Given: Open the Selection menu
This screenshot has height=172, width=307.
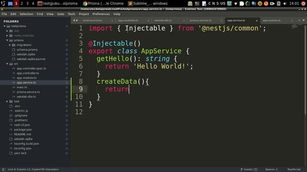Looking at the screenshot, I should tap(26, 14).
